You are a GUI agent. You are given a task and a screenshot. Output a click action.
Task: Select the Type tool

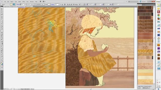[x=2, y=18]
